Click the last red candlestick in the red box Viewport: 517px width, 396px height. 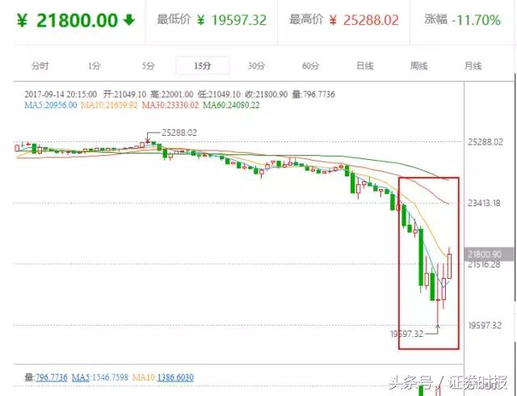click(449, 266)
